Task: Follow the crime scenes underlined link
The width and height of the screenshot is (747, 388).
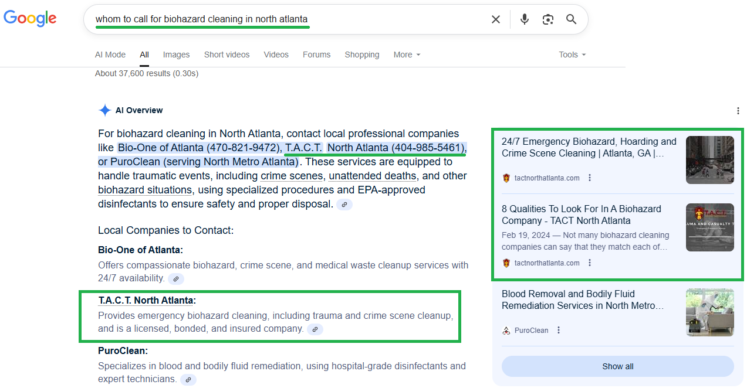Action: coord(292,176)
